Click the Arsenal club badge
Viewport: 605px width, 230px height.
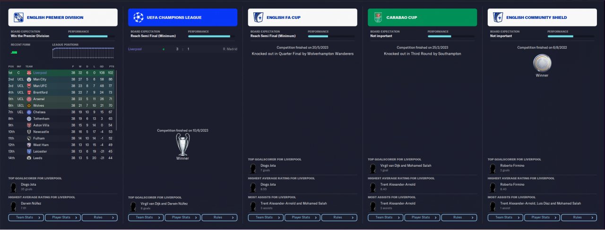tap(29, 99)
